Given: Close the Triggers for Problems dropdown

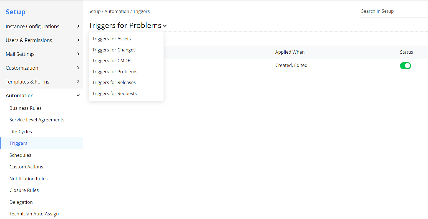Looking at the screenshot, I should (165, 26).
